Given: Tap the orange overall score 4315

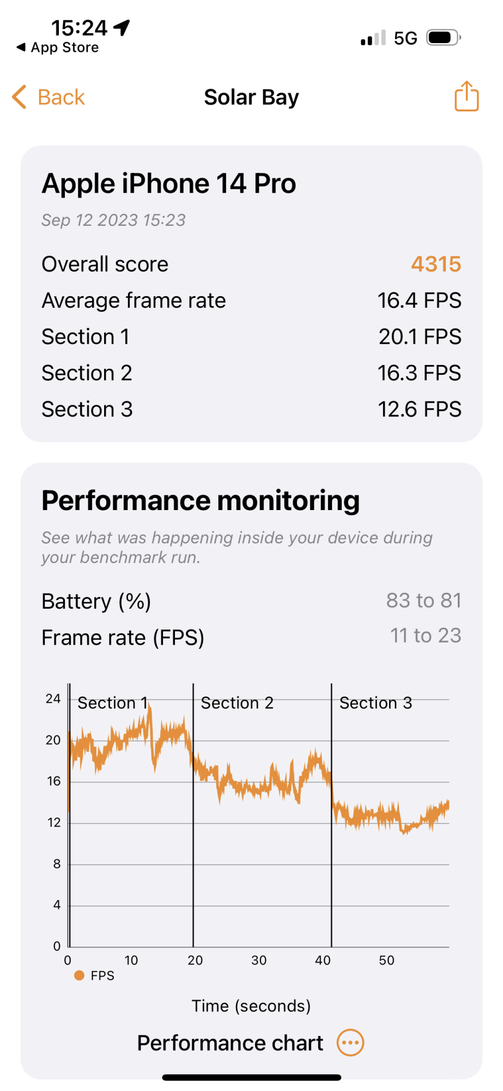Looking at the screenshot, I should point(436,264).
